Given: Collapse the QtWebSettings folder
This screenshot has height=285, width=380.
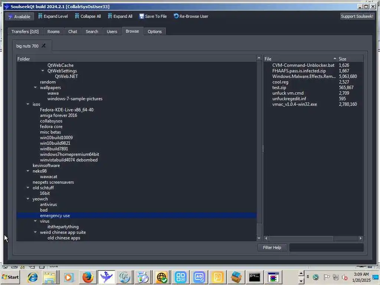Looking at the screenshot, I should [x=43, y=71].
